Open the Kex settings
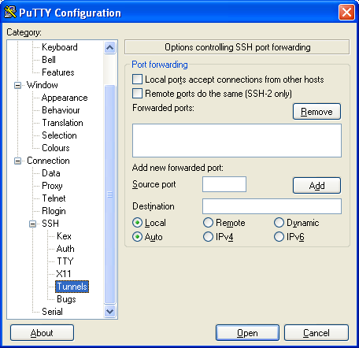 (64, 236)
